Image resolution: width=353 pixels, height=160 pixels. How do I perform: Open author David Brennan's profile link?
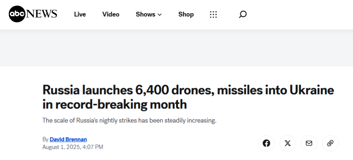click(68, 139)
